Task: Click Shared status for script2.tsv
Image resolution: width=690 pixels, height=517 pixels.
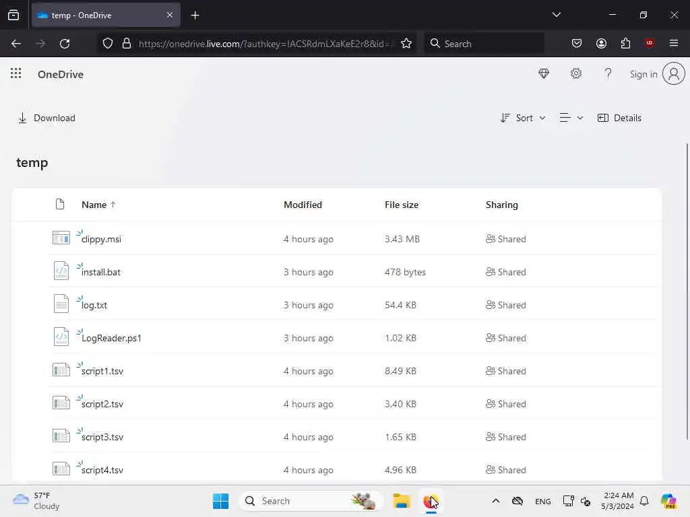Action: coord(505,404)
